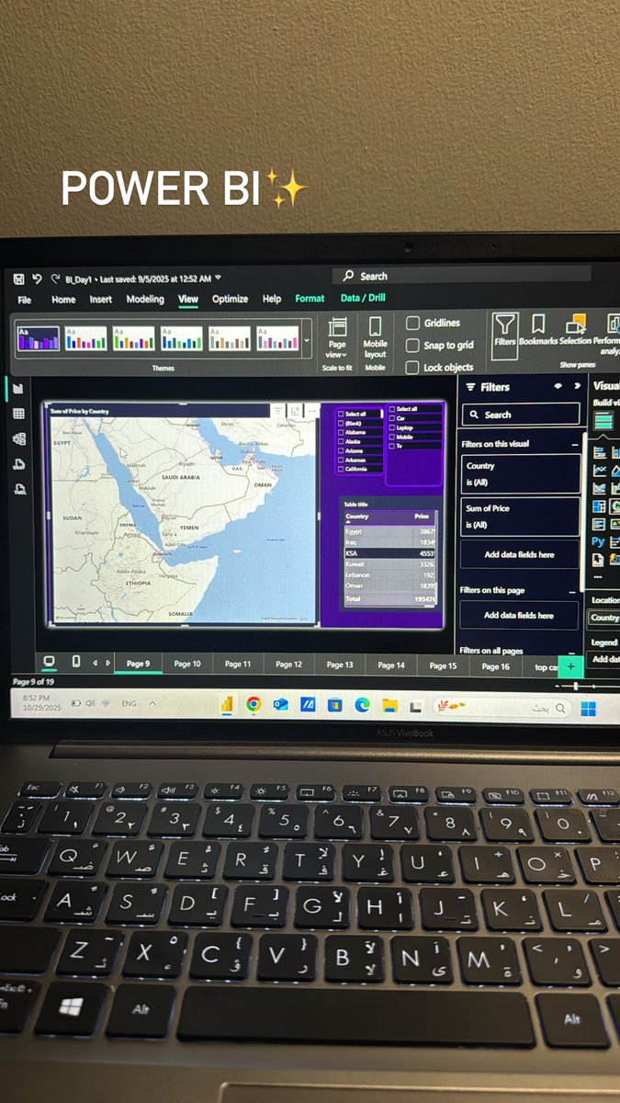Click the Redo arrow in title bar
620x1103 pixels.
click(55, 279)
